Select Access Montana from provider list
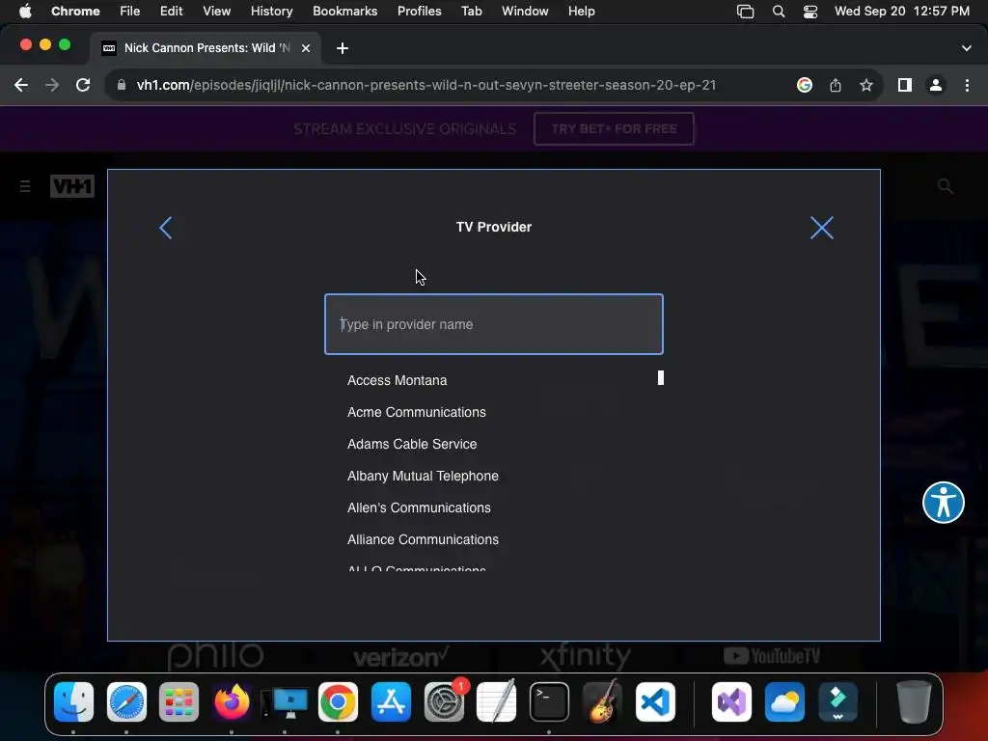The image size is (988, 741). (x=397, y=380)
